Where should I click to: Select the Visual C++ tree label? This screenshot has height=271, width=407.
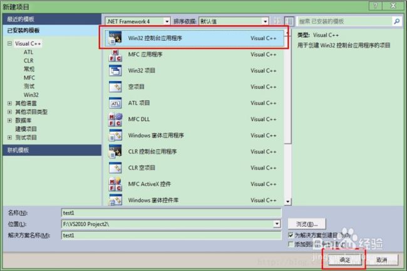(28, 43)
